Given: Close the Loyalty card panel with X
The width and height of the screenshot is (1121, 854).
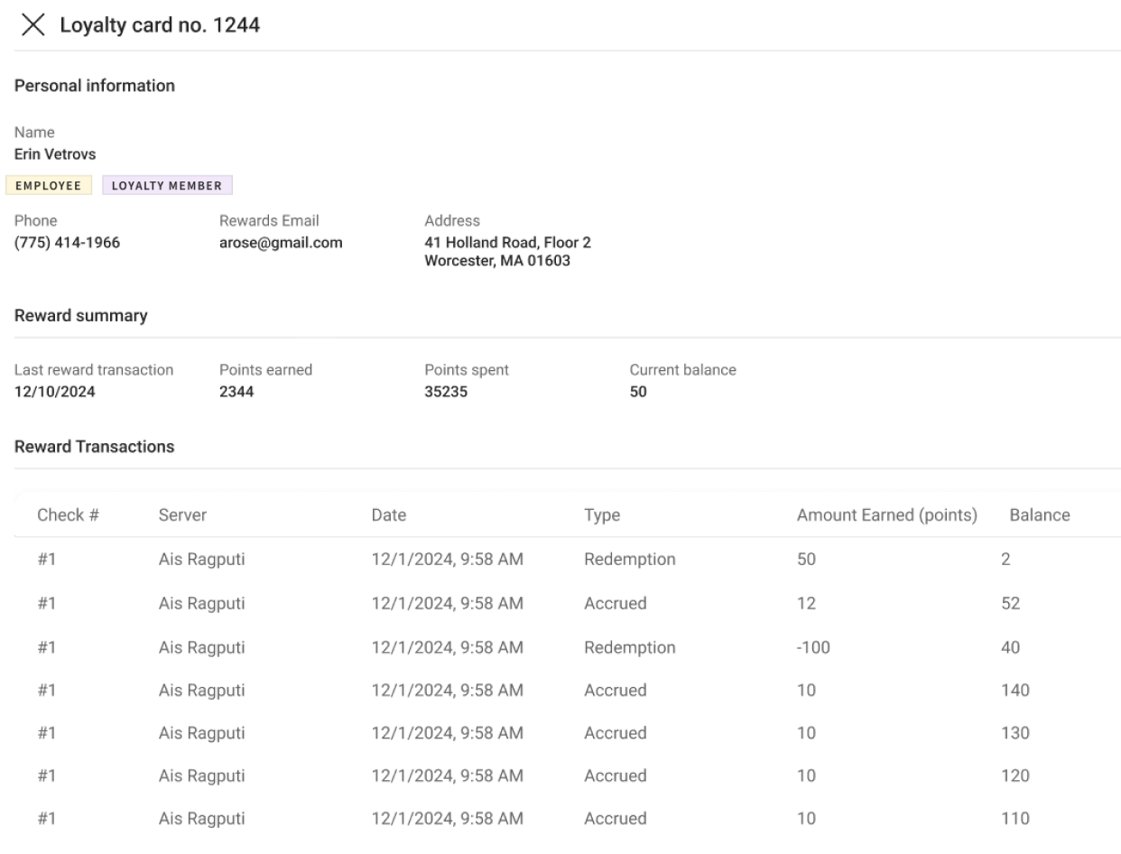Looking at the screenshot, I should point(32,25).
